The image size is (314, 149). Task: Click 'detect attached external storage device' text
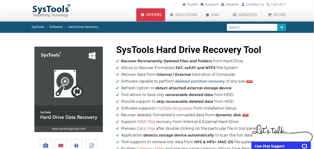(193, 88)
